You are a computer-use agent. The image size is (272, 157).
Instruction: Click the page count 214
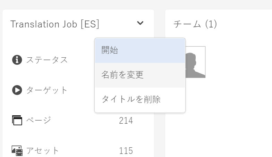[x=126, y=121]
